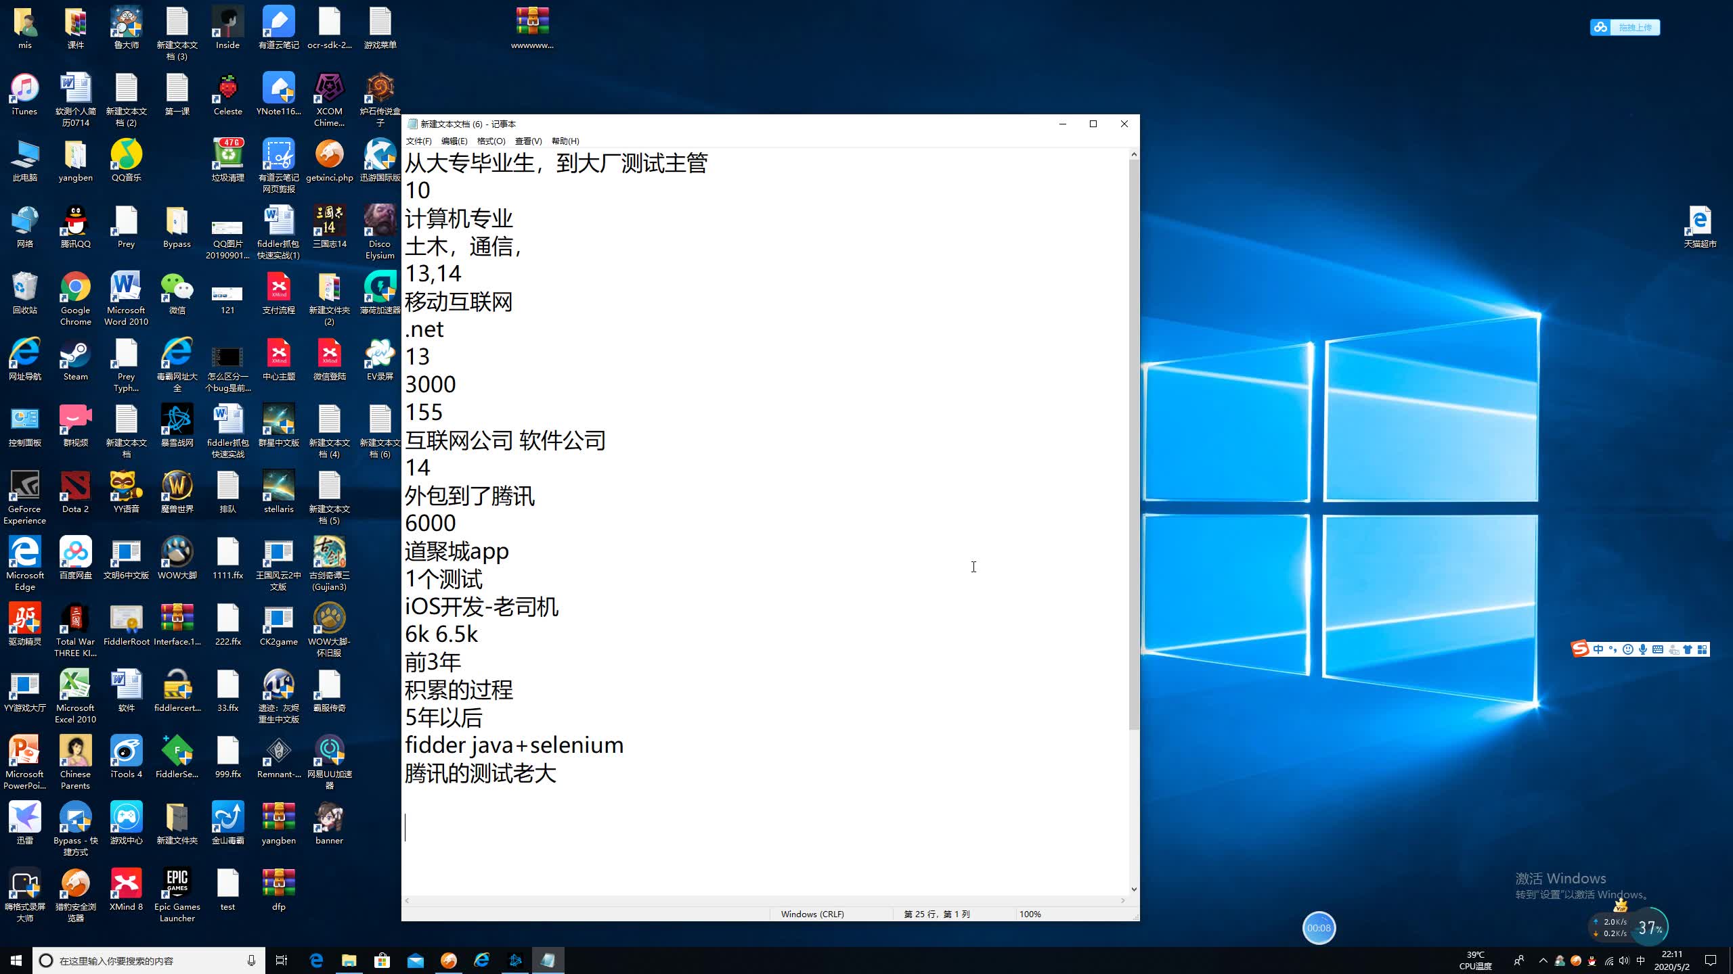Screen dimensions: 1733x974
Task: Click the horizontal scroll right arrow in Notepad
Action: (x=1123, y=901)
